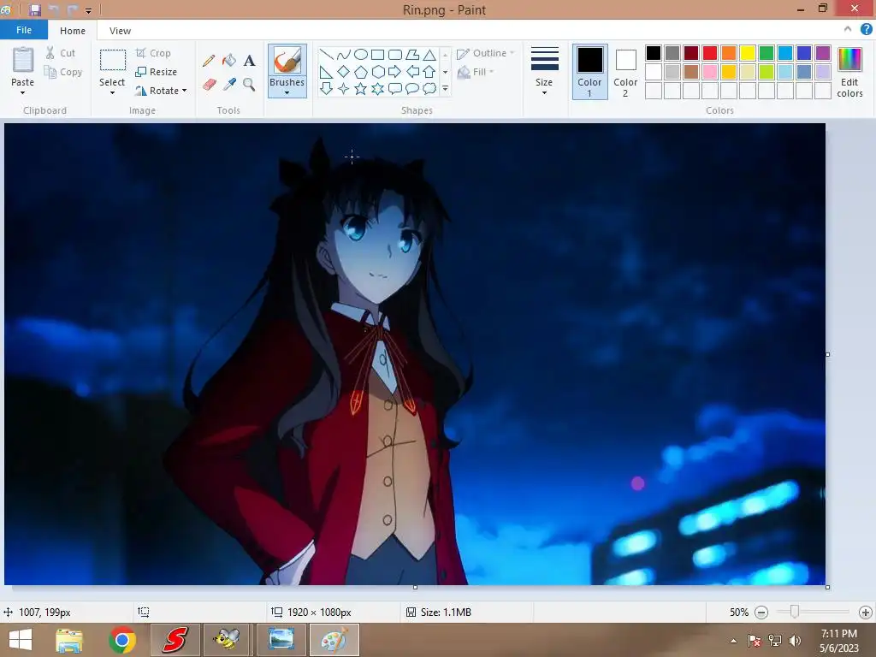876x657 pixels.
Task: Select the Pencil tool
Action: point(209,61)
